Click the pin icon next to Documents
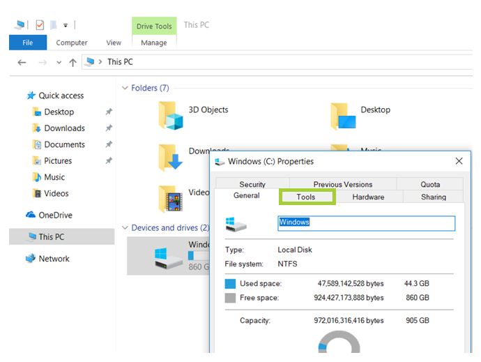The width and height of the screenshot is (481, 362). [x=109, y=144]
